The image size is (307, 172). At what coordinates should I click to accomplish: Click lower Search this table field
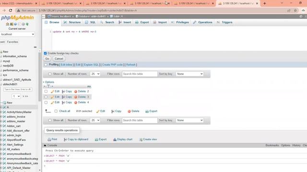(140, 120)
